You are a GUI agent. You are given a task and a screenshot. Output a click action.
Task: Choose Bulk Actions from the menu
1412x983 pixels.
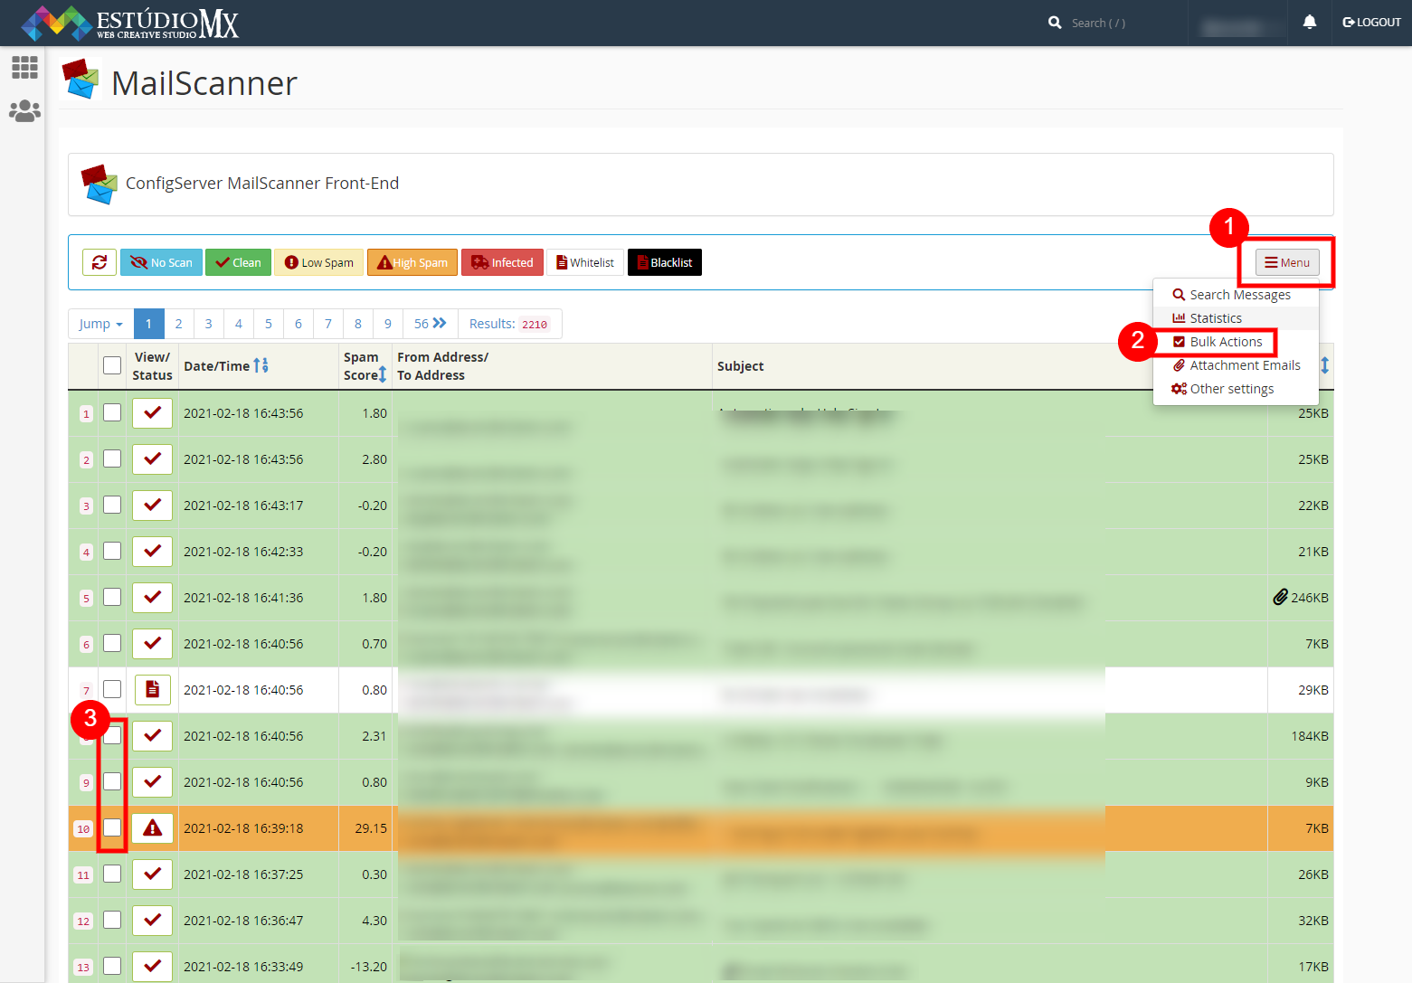point(1225,342)
